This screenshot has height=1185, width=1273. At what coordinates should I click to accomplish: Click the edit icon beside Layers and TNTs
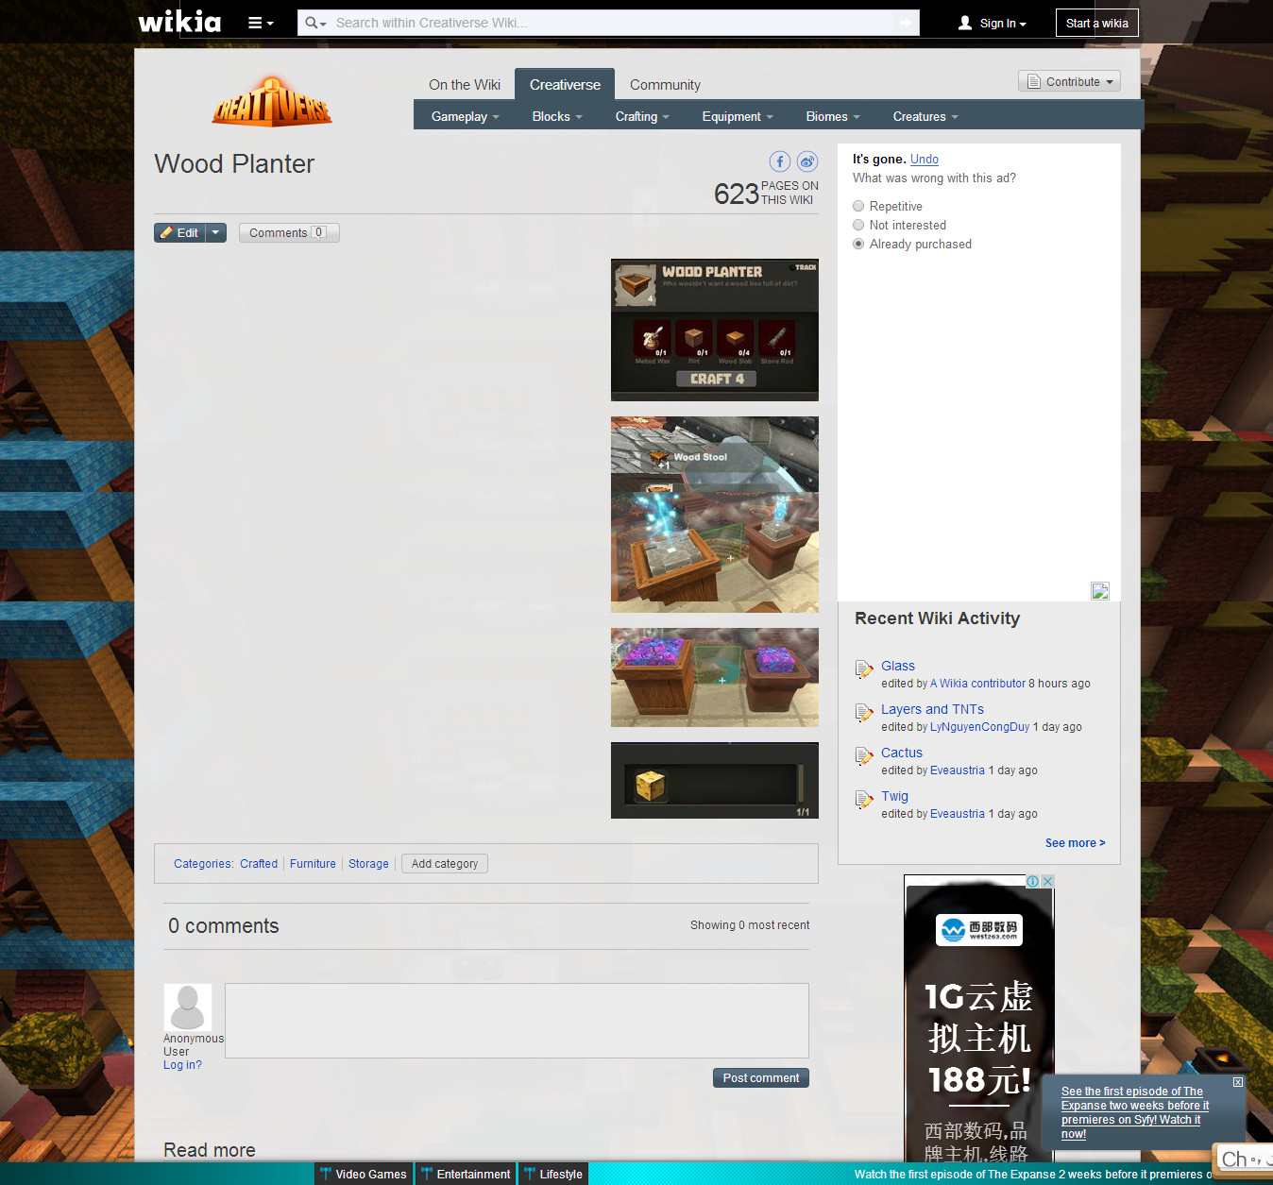click(x=864, y=713)
